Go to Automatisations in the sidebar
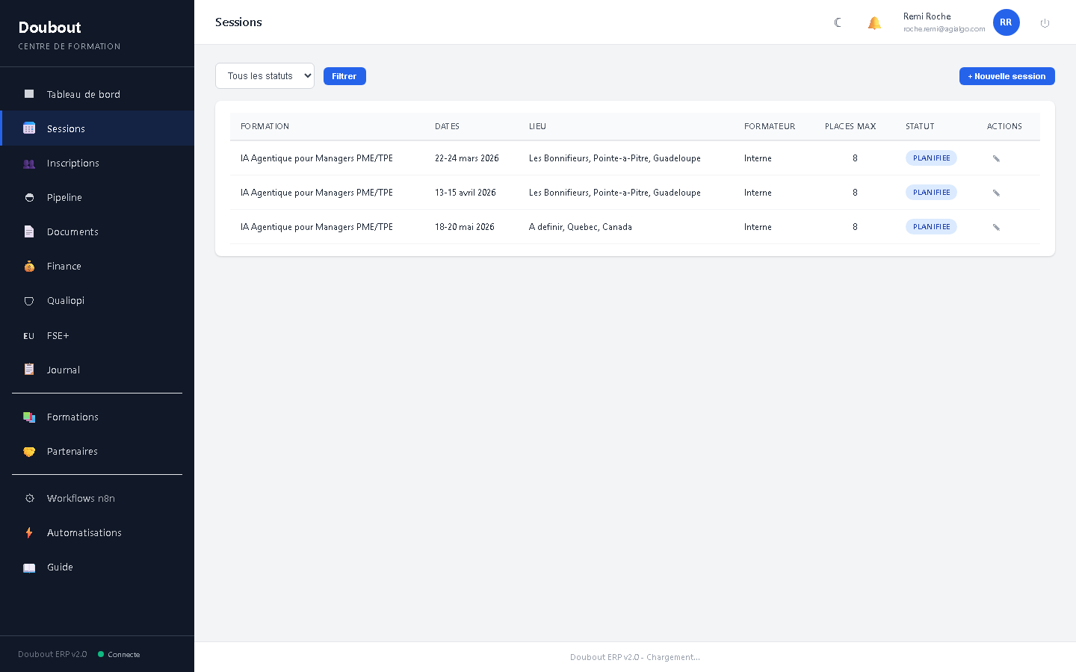The image size is (1076, 672). click(84, 533)
